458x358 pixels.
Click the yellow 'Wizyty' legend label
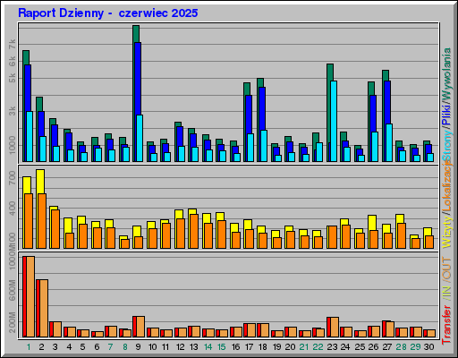click(x=446, y=231)
